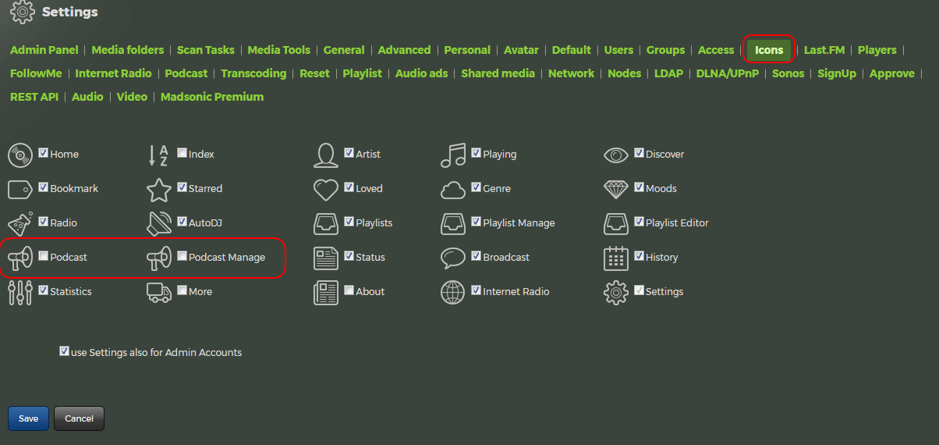Click the Playing music note icon
This screenshot has height=445, width=939.
[x=453, y=155]
